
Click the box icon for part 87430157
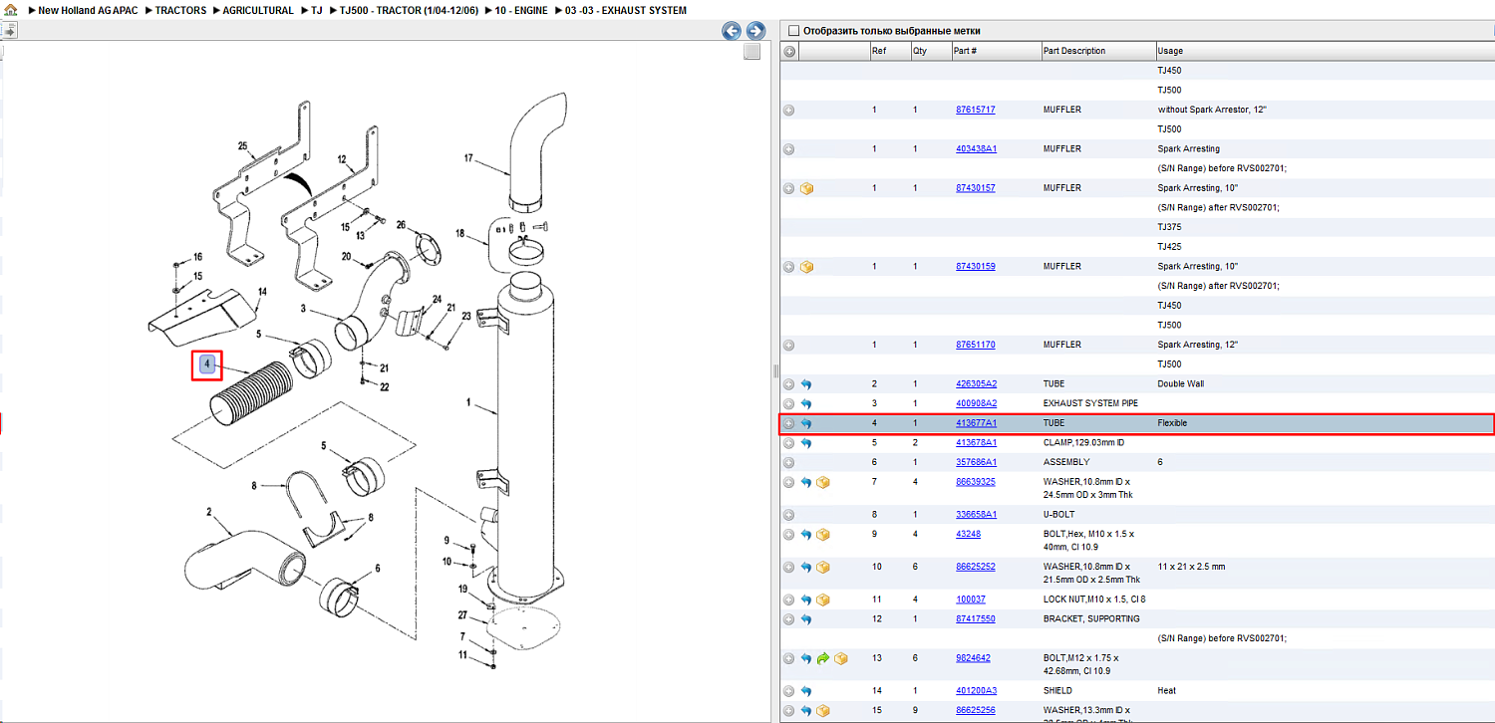point(807,188)
